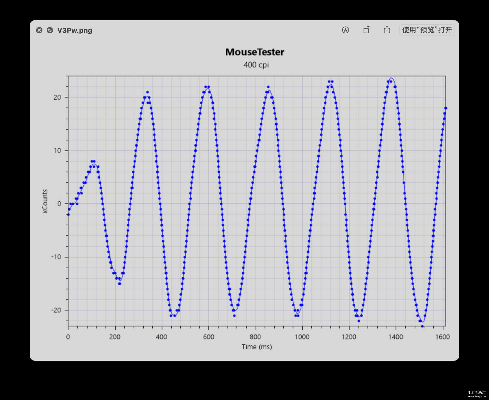Image resolution: width=489 pixels, height=400 pixels.
Task: Click the 20 label on the y-axis
Action: point(57,97)
